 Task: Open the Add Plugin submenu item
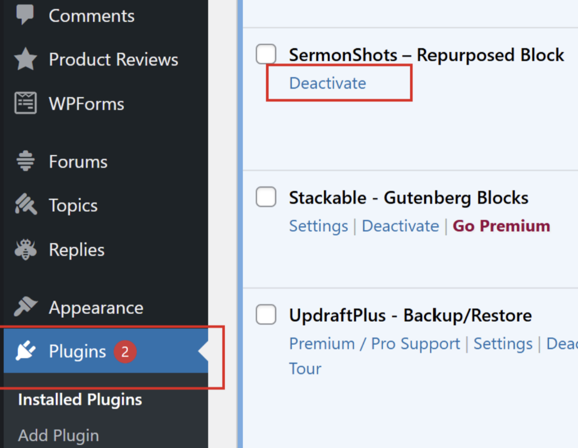click(58, 435)
